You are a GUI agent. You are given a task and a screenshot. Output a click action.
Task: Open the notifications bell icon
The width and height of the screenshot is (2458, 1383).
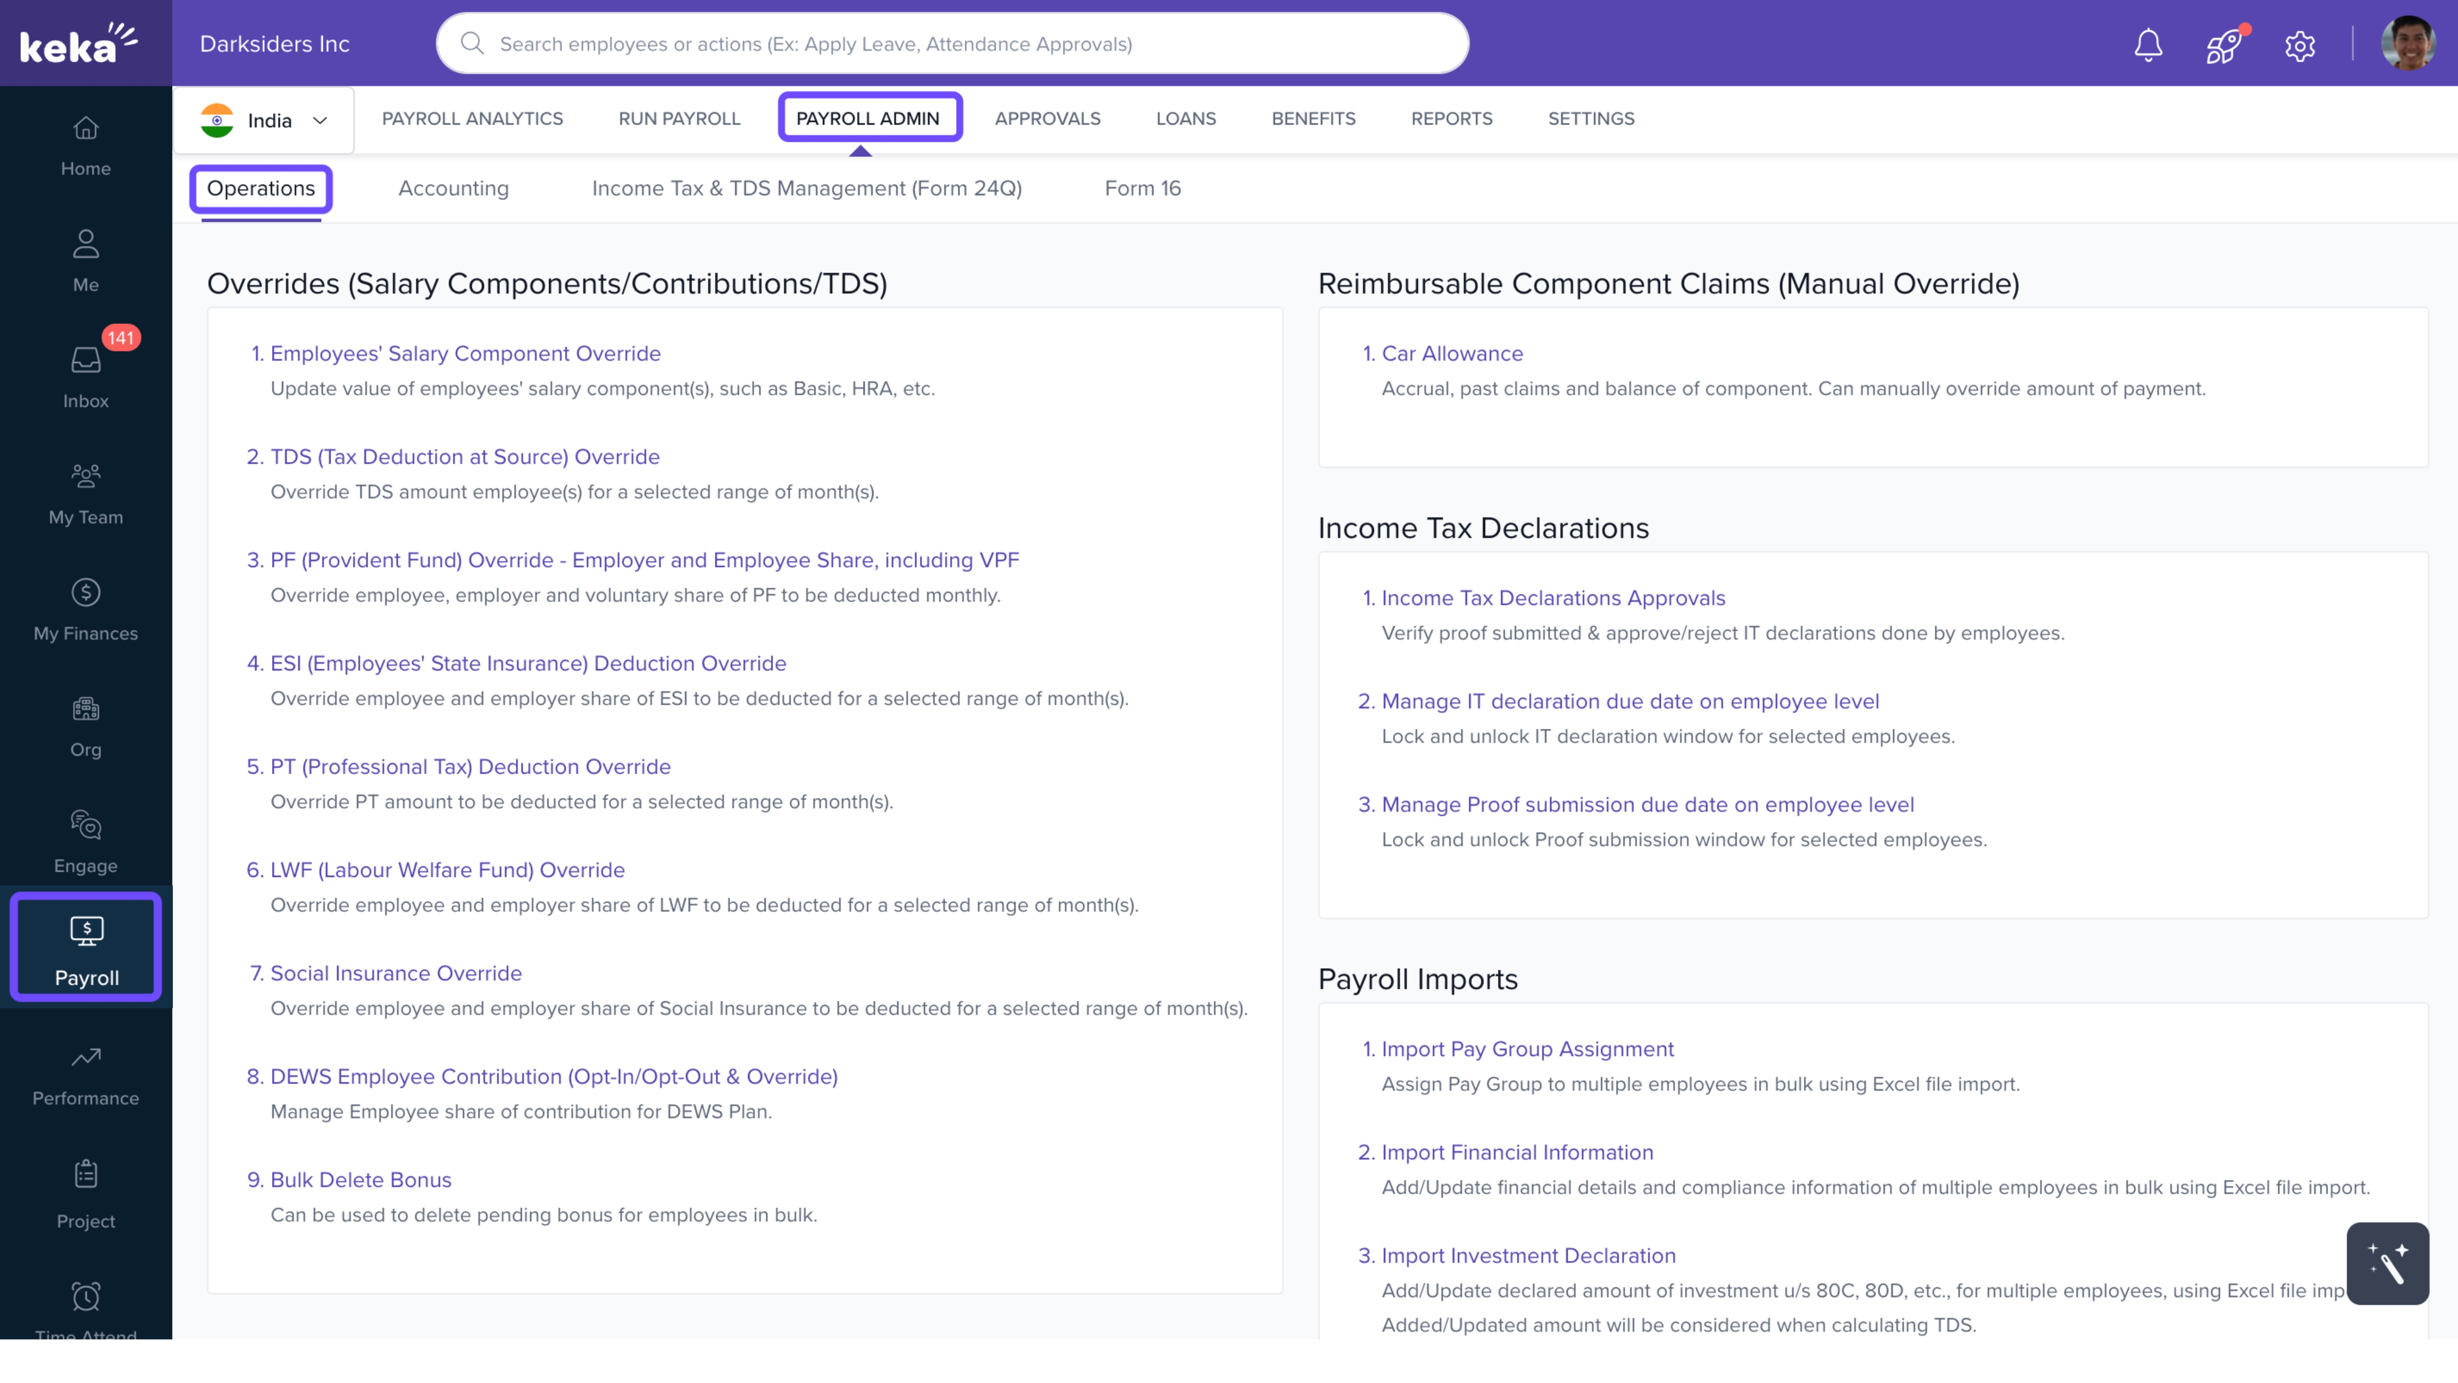pyautogui.click(x=2148, y=44)
